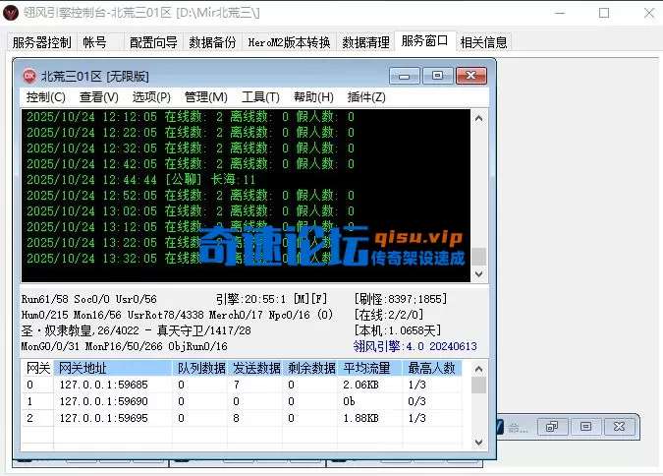Click the 发送数据 column header
Screen dimensions: 663x476
click(255, 368)
